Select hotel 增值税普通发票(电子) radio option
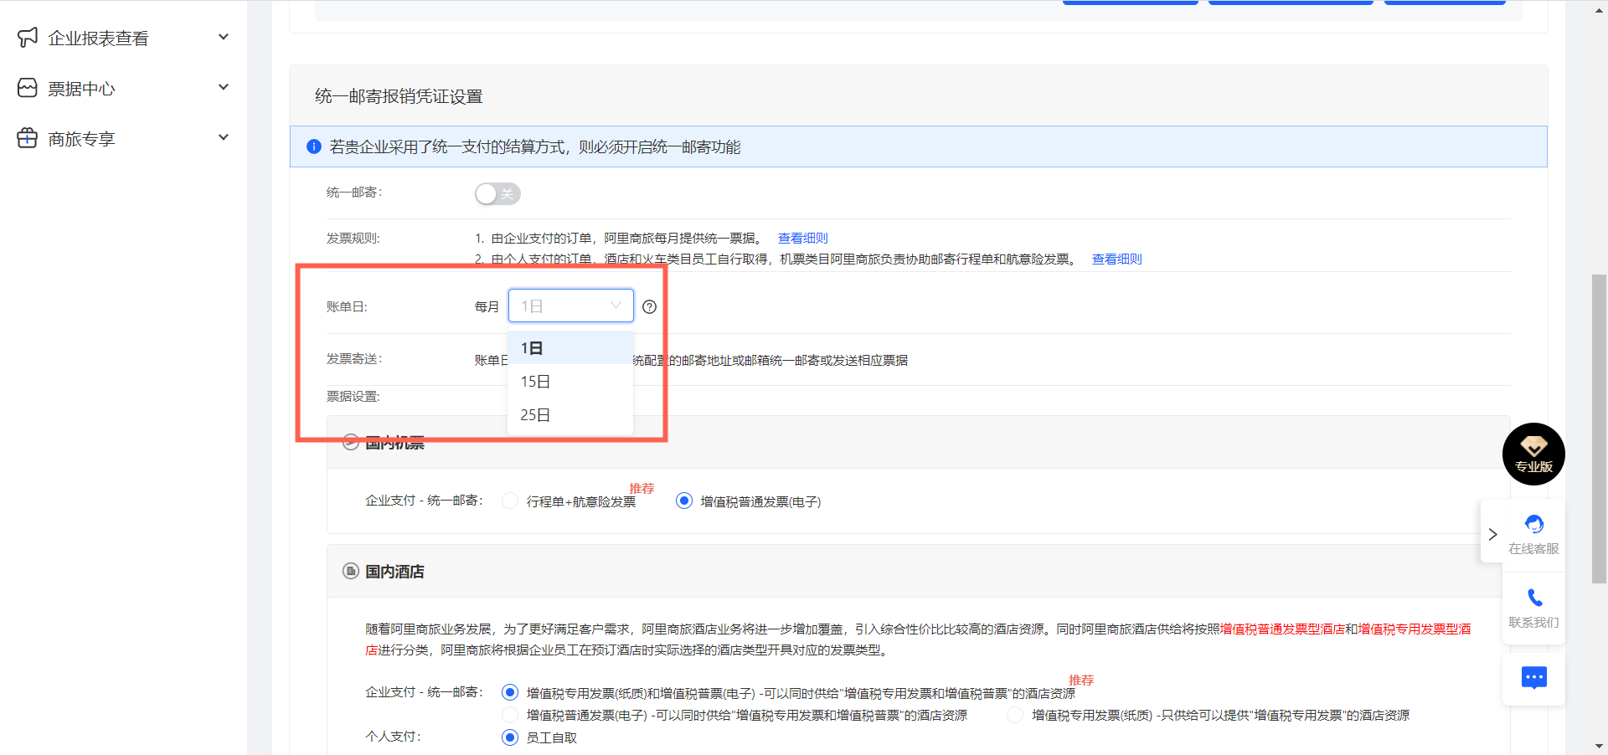Viewport: 1608px width, 755px height. 509,715
